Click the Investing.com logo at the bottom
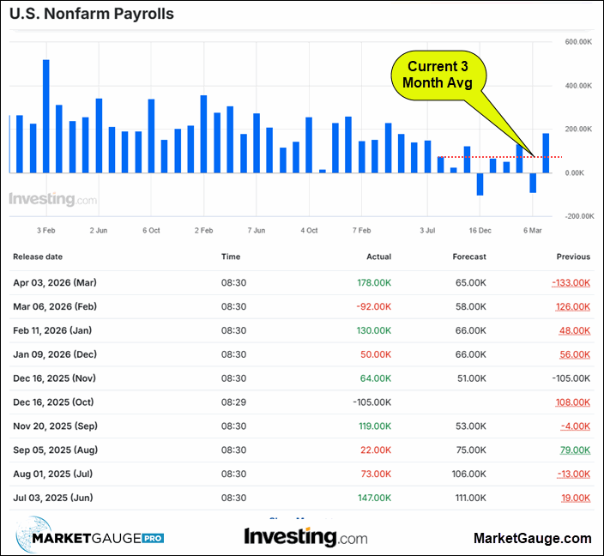 click(x=305, y=537)
